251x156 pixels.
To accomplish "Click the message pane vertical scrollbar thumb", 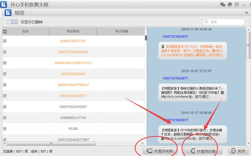I will point(248,45).
